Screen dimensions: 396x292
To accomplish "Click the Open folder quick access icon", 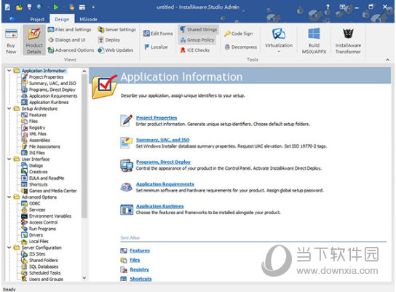I will (19, 7).
